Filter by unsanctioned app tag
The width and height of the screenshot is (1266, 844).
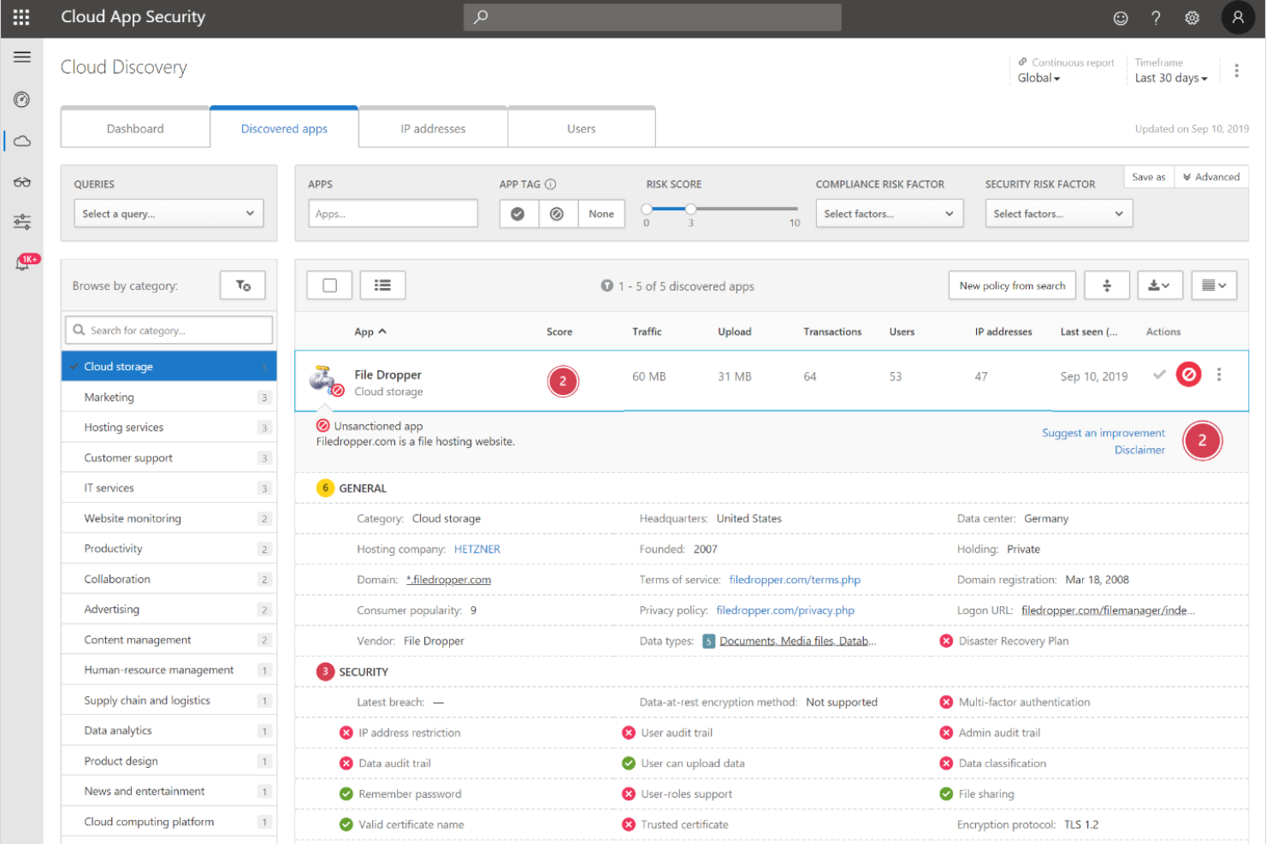point(558,213)
